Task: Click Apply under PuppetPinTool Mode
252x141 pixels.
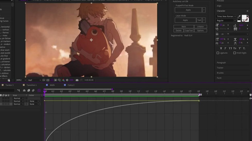Action: tap(188, 10)
